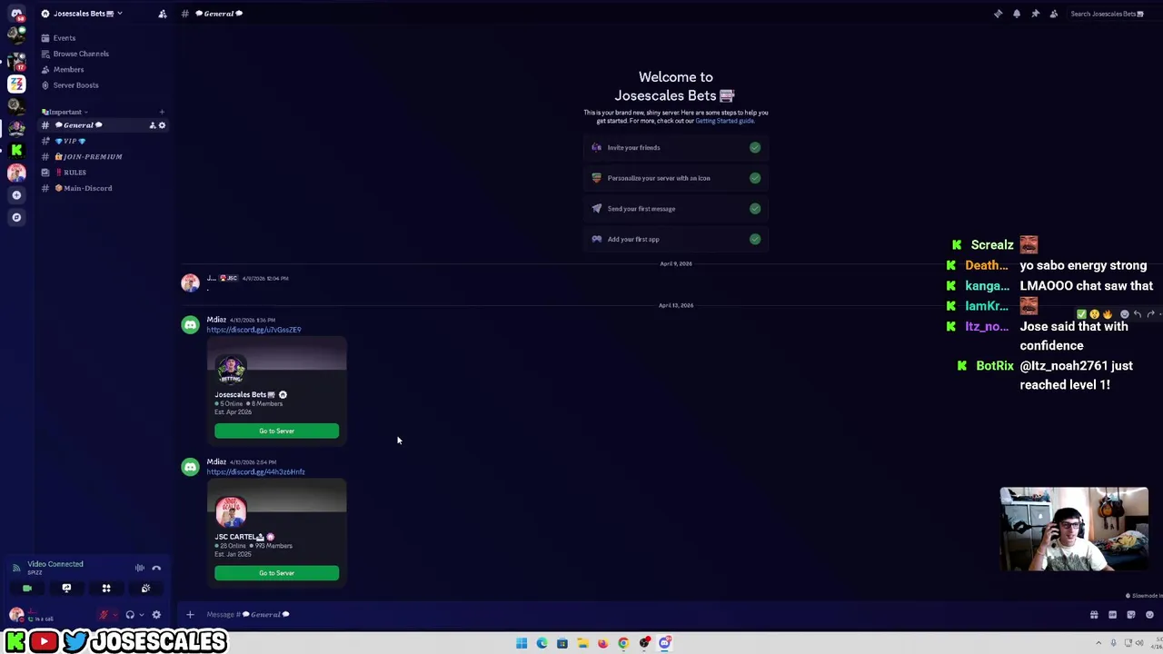
Task: Open Google Chrome from taskbar
Action: (x=623, y=643)
